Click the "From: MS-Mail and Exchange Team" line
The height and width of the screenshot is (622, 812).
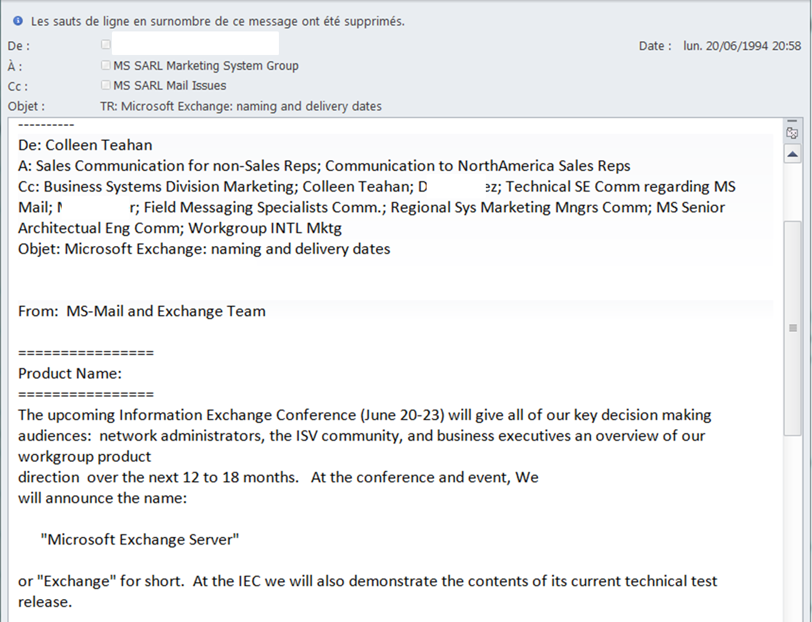click(142, 311)
